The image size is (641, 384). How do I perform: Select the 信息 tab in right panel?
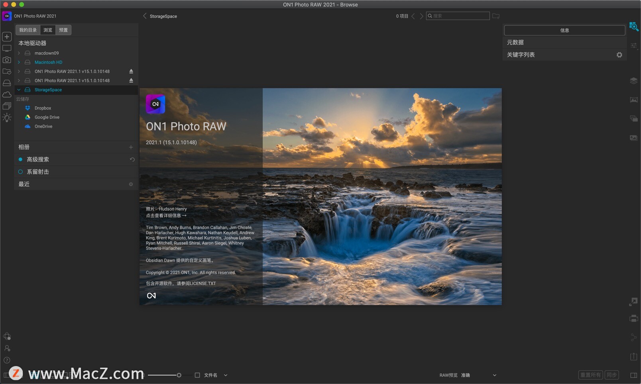pos(564,30)
